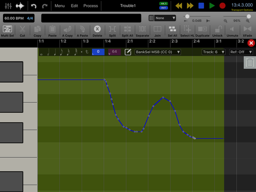Image resolution: width=256 pixels, height=192 pixels.
Task: Click the A Copy tool
Action: [67, 31]
